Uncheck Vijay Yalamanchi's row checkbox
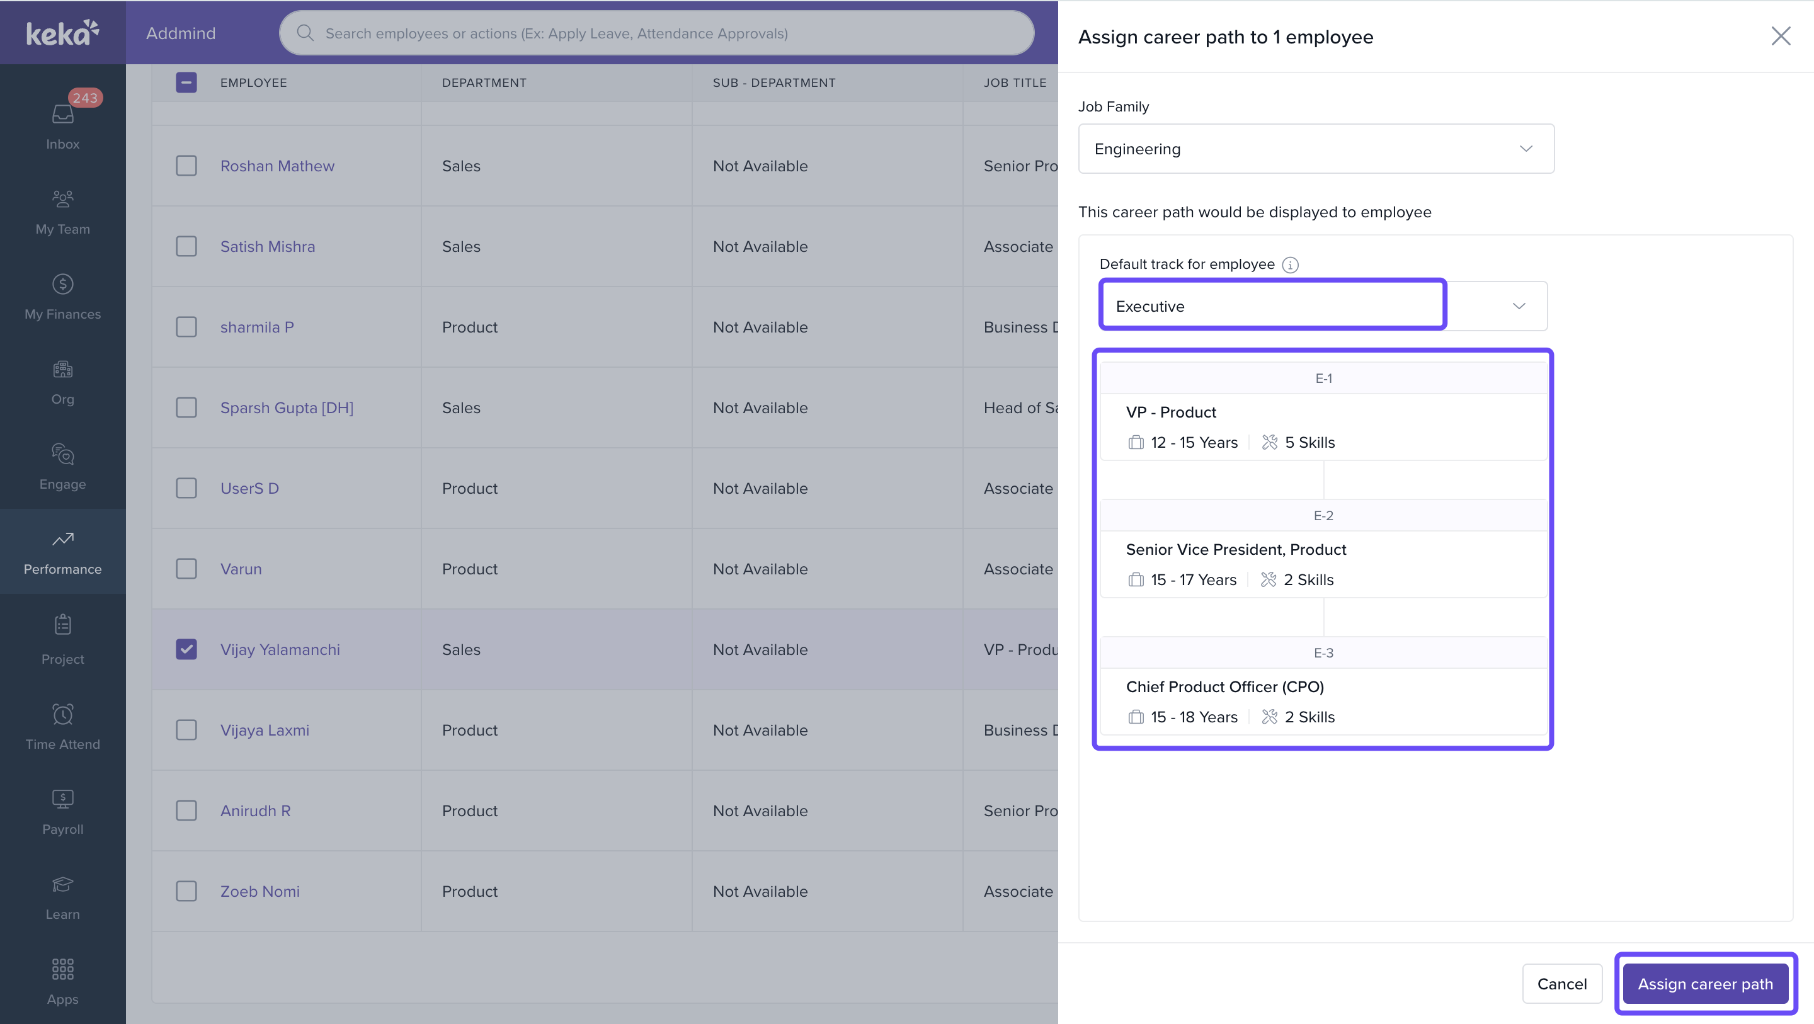 (186, 649)
